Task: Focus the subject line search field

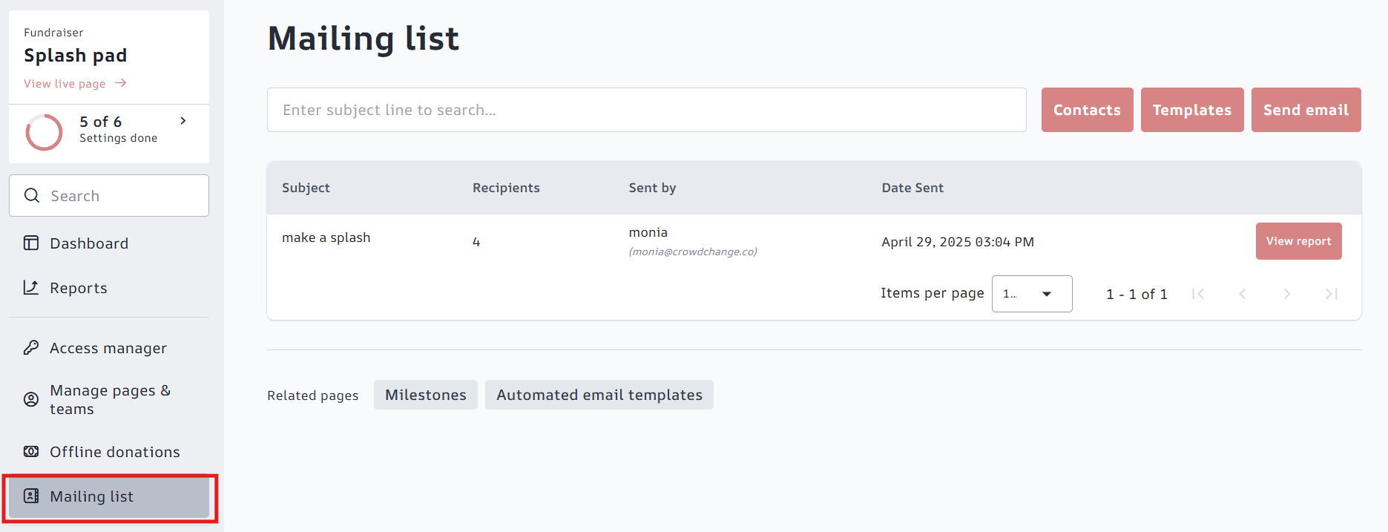Action: 646,110
